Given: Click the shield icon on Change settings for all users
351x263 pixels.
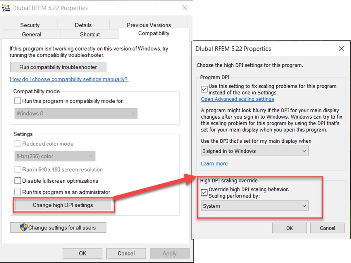Looking at the screenshot, I should click(x=24, y=228).
